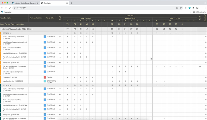Viewport: 207px width, 120px height.
Task: Select Data Center Demonstration row
Action: pos(104,24)
